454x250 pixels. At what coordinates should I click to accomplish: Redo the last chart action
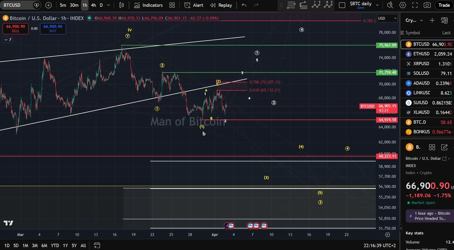(x=256, y=5)
